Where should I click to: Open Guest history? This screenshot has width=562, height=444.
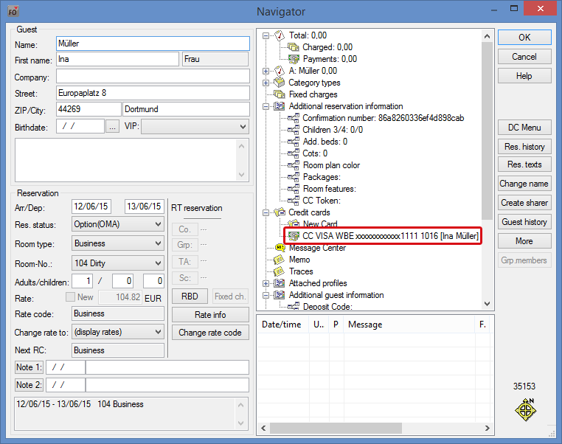(x=524, y=222)
